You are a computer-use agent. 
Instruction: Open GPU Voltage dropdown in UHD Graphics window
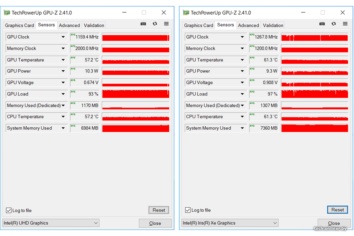coord(37,83)
